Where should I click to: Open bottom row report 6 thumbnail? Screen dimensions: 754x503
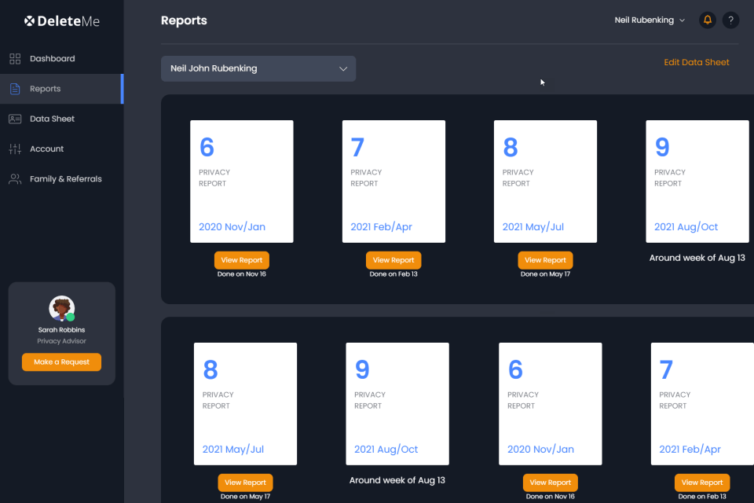(x=550, y=404)
